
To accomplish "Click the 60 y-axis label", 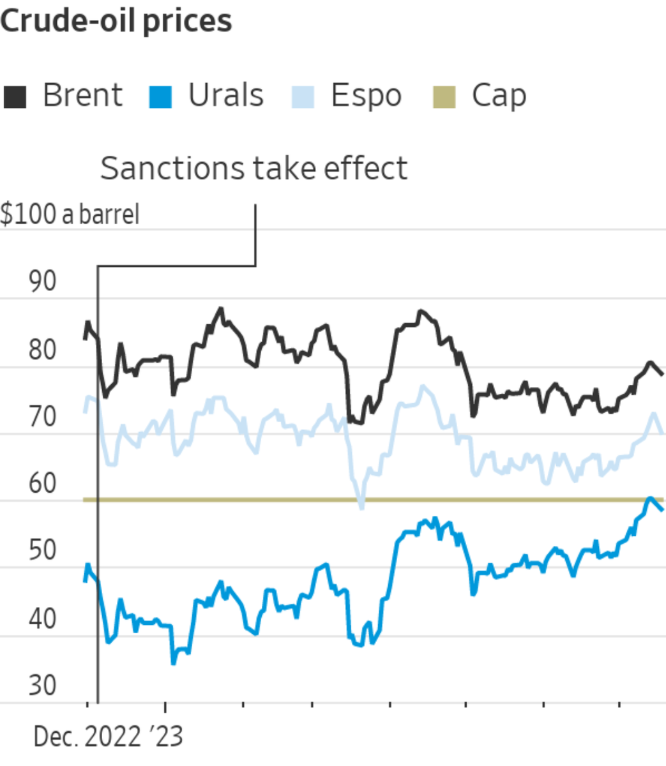I will coord(43,484).
